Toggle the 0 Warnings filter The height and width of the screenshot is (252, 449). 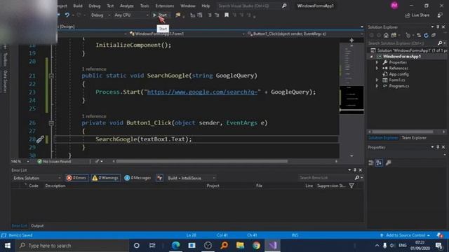(x=105, y=178)
